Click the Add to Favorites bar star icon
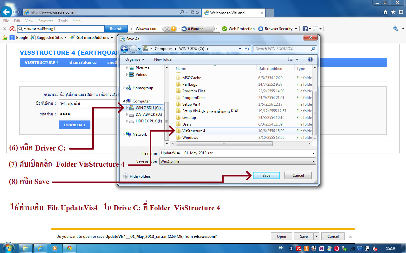This screenshot has width=406, height=253. (x=4, y=38)
